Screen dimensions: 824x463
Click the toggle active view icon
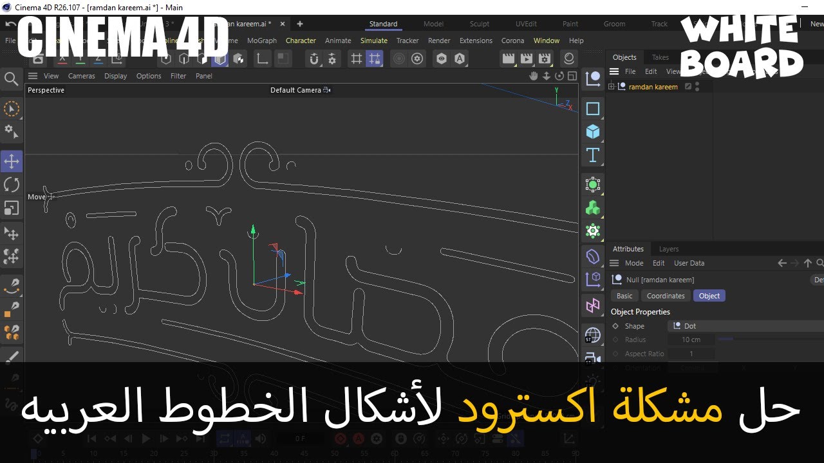pos(571,76)
